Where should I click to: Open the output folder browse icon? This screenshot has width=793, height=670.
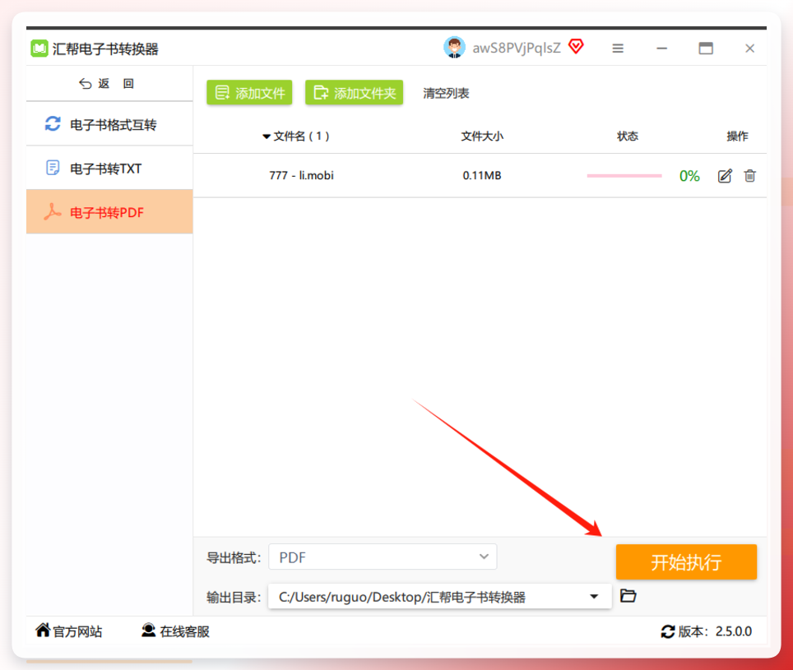point(628,596)
